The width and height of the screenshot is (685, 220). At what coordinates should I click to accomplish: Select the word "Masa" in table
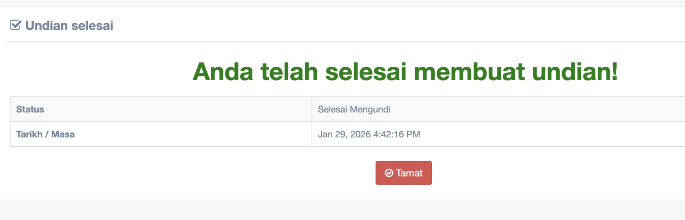tap(63, 134)
